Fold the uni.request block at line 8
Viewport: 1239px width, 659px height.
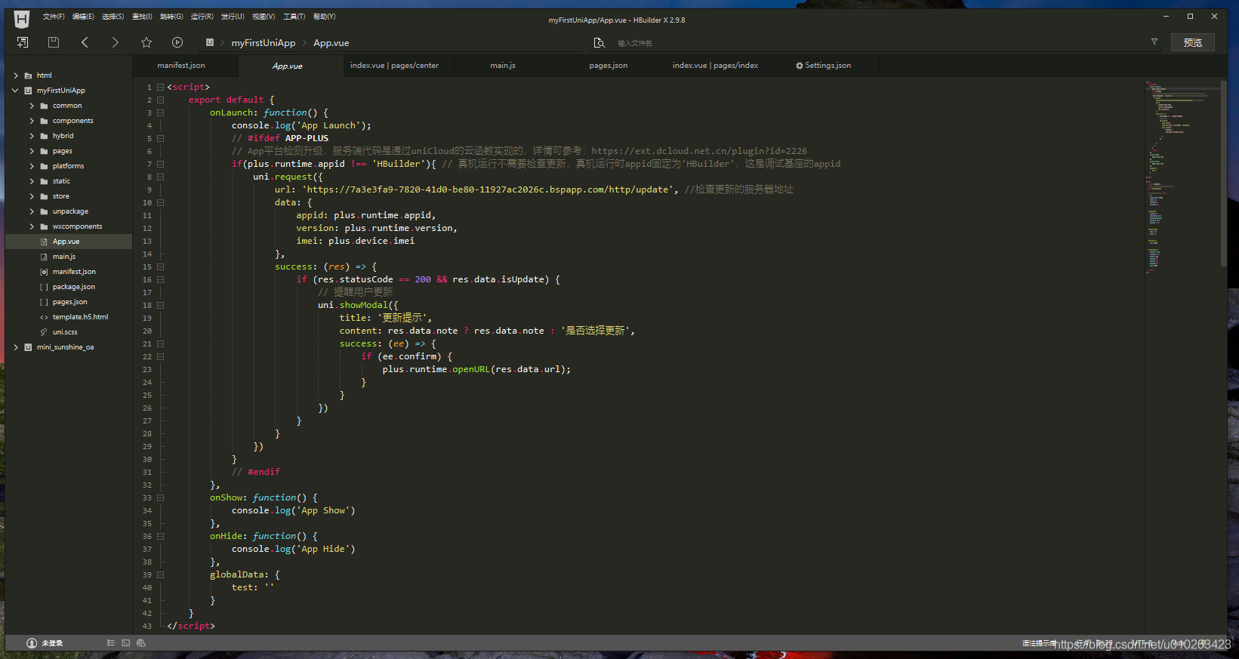click(x=160, y=177)
